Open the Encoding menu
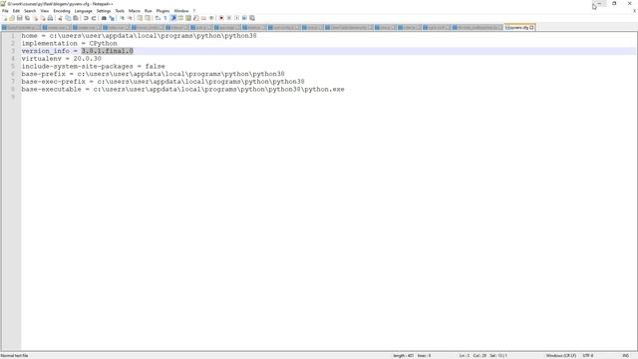638x359 pixels. pyautogui.click(x=62, y=11)
